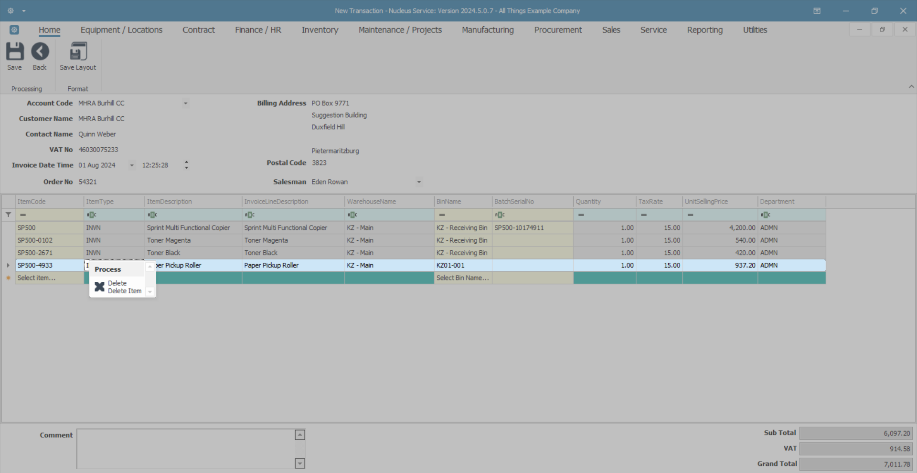Open the BatchSerialNo filter operator icon

coord(500,215)
